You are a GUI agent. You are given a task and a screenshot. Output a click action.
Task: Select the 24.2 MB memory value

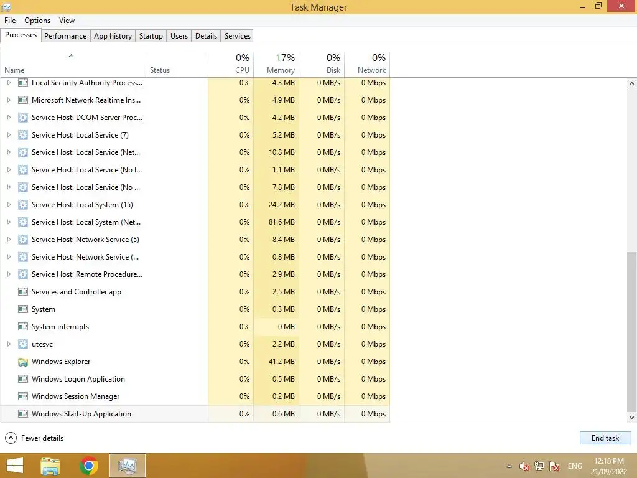282,204
